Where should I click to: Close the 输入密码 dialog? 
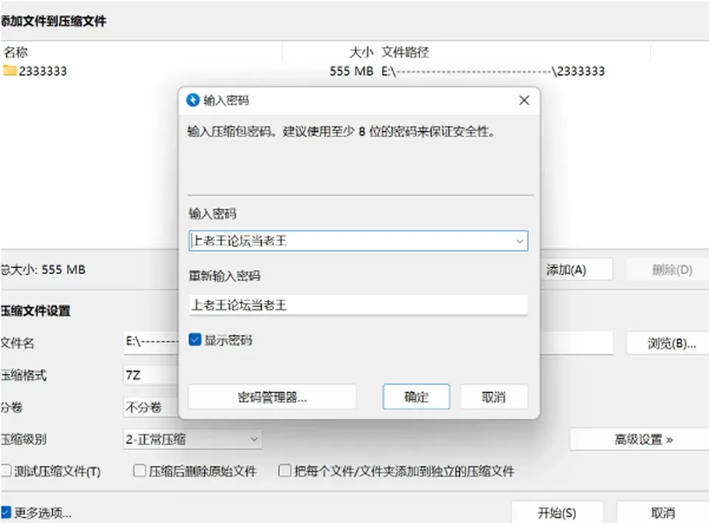pyautogui.click(x=524, y=100)
